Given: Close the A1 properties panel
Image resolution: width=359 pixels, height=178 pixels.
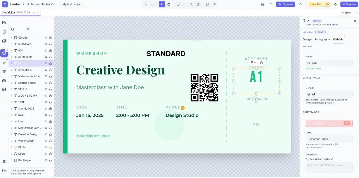Looking at the screenshot, I should pyautogui.click(x=355, y=21).
